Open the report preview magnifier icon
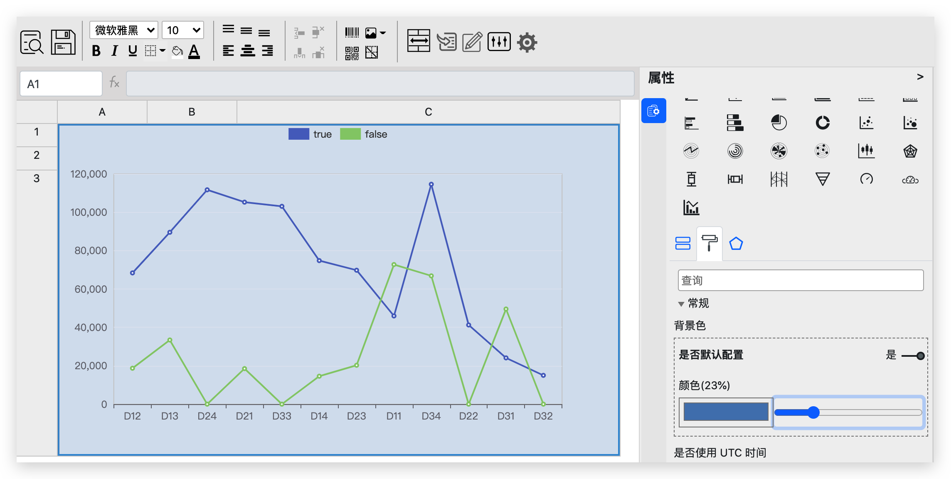This screenshot has height=479, width=951. (32, 42)
